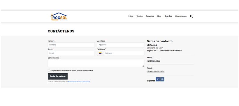This screenshot has width=239, height=106.
Task: Grab the Comentarios resize handle
Action: (143, 66)
